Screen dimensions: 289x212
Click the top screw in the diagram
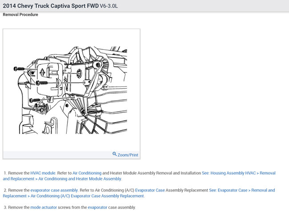click(19, 69)
